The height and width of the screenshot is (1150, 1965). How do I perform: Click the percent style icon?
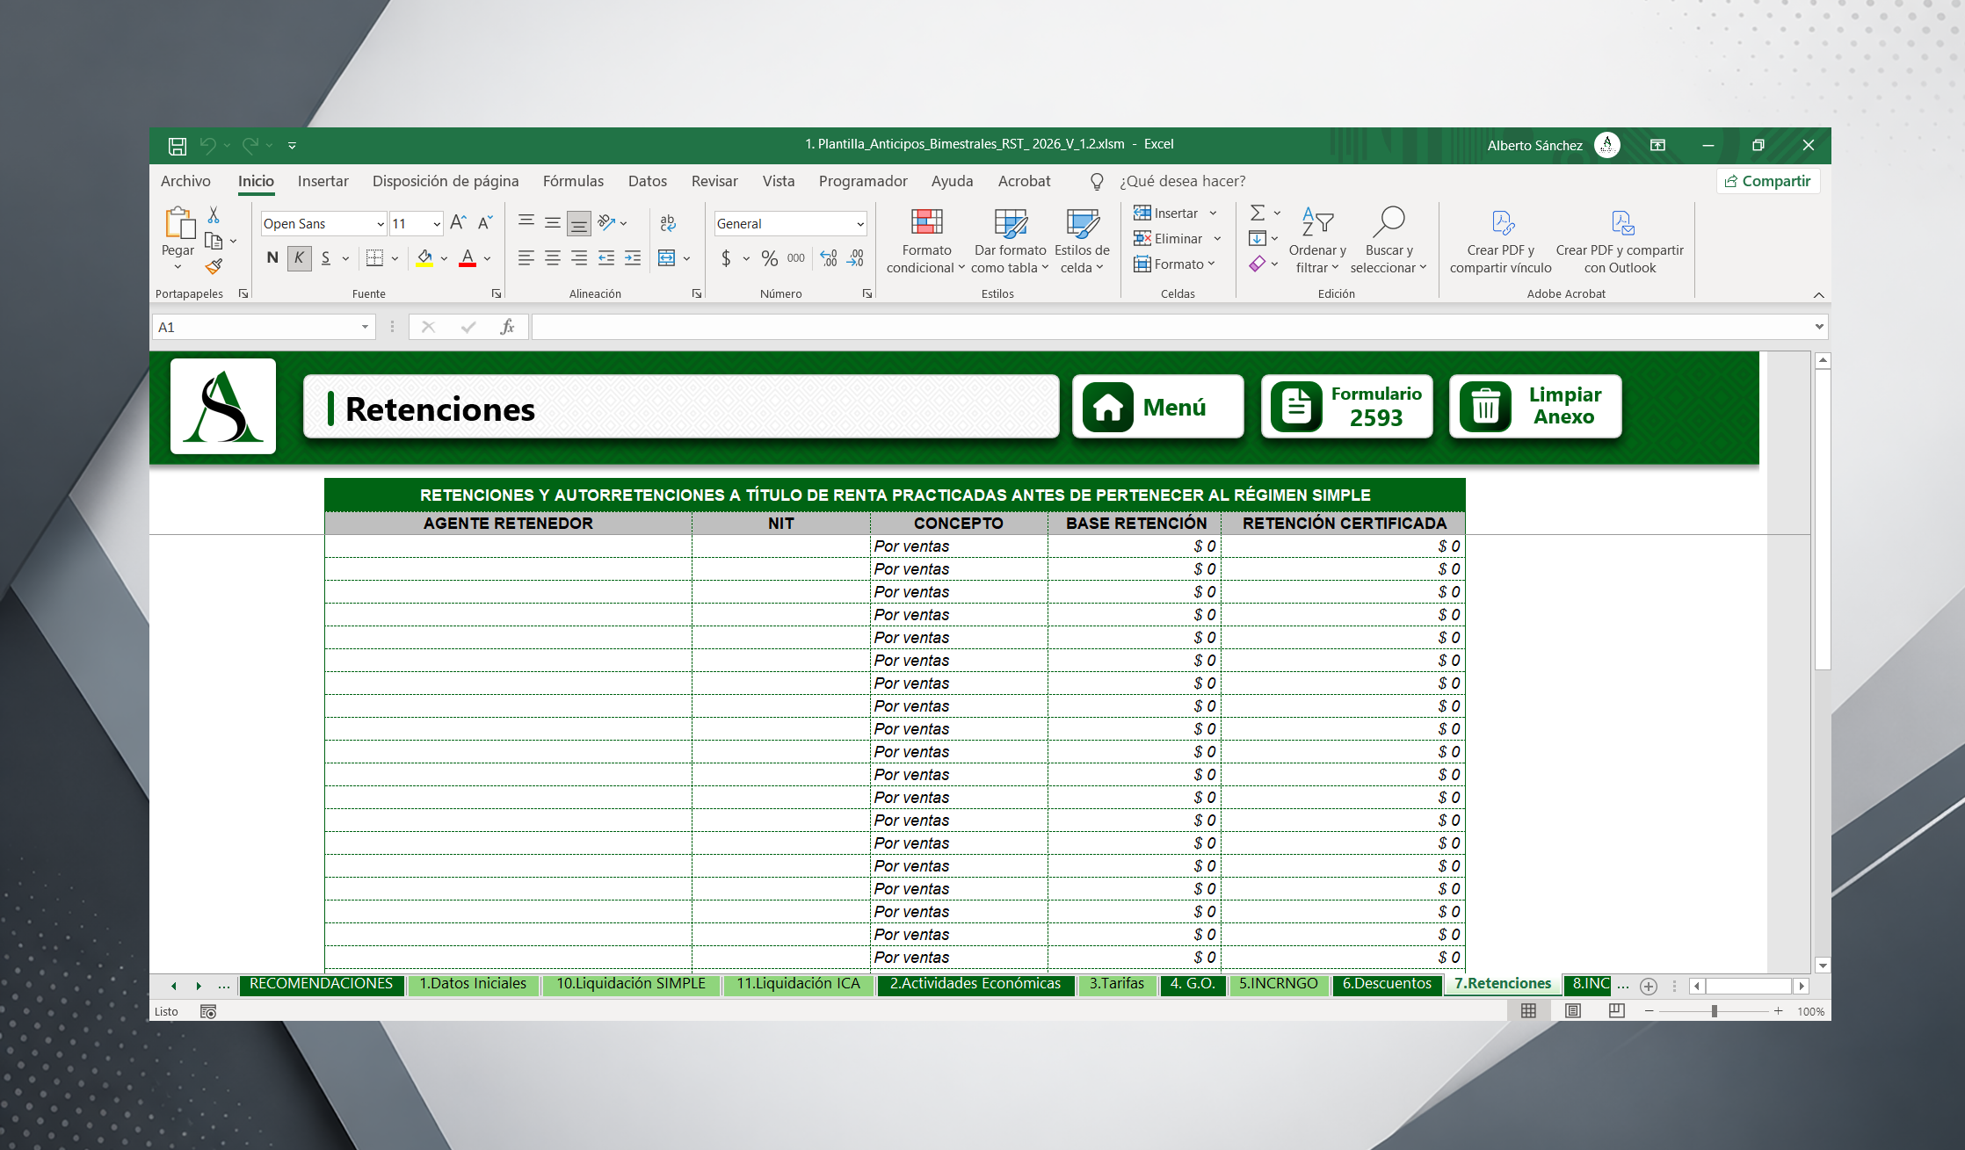coord(770,258)
